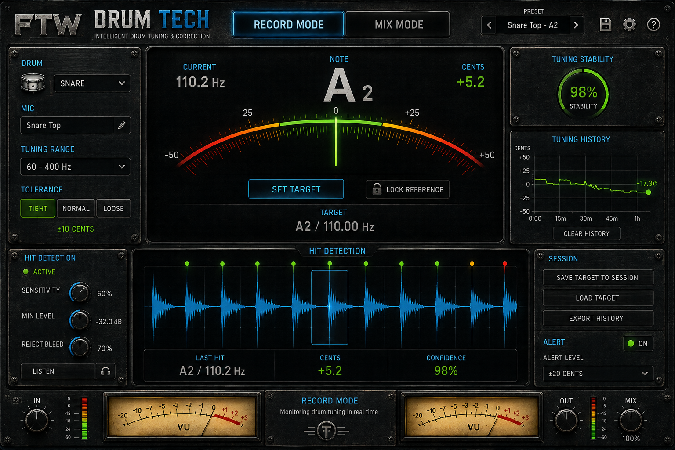Click the first green hit marker dot
The image size is (675, 450).
pyautogui.click(x=187, y=264)
